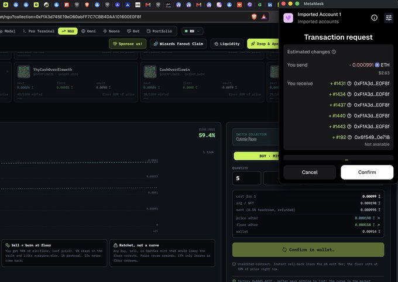Image resolution: width=398 pixels, height=282 pixels.
Task: Click the question icon beside #192
Action: click(x=350, y=137)
